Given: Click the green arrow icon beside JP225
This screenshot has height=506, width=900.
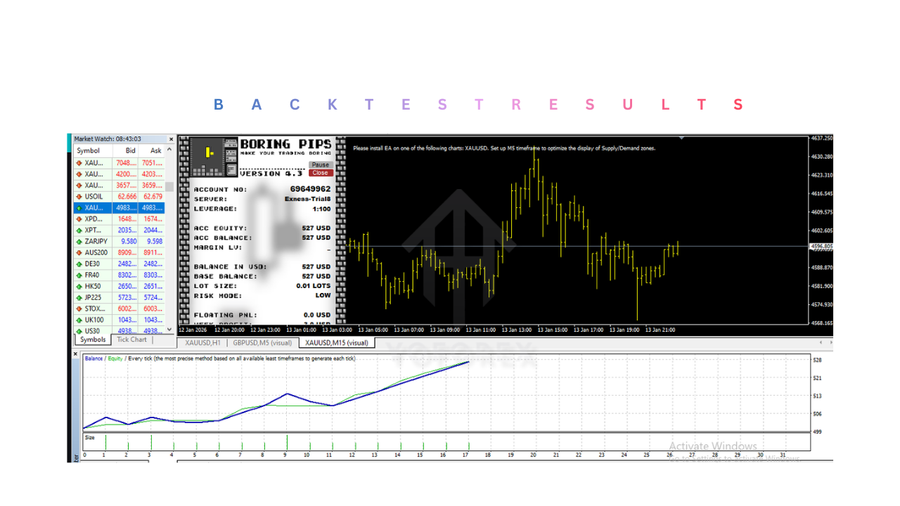Looking at the screenshot, I should pyautogui.click(x=77, y=297).
